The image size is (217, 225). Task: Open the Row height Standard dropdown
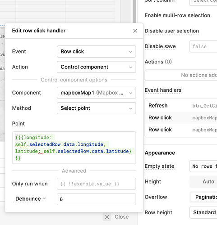coord(203,212)
